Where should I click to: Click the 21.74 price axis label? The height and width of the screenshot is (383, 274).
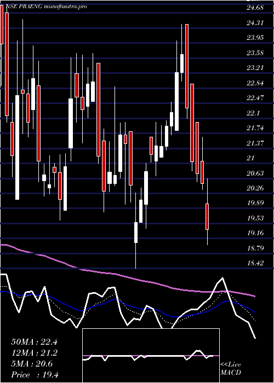255,128
